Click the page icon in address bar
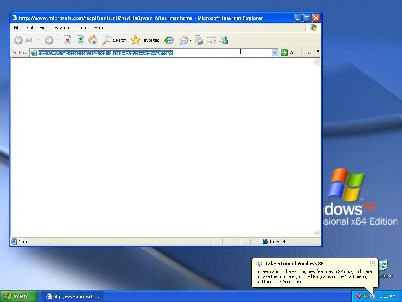 [34, 53]
